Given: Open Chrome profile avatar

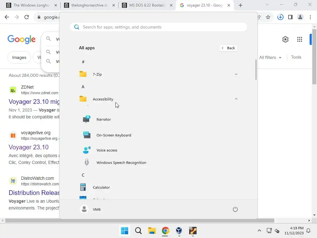Looking at the screenshot, I should (300, 17).
